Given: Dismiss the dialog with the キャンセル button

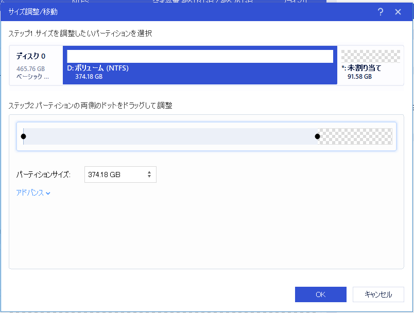Looking at the screenshot, I should point(378,294).
